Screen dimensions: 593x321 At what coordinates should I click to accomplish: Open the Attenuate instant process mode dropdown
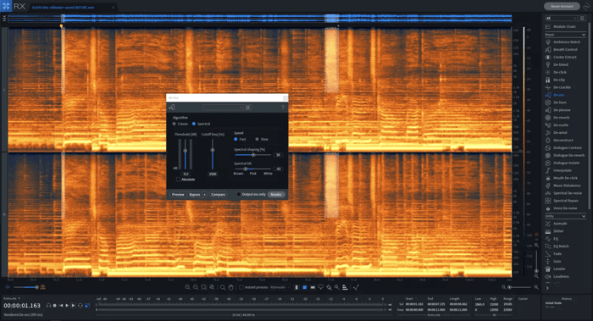click(280, 287)
